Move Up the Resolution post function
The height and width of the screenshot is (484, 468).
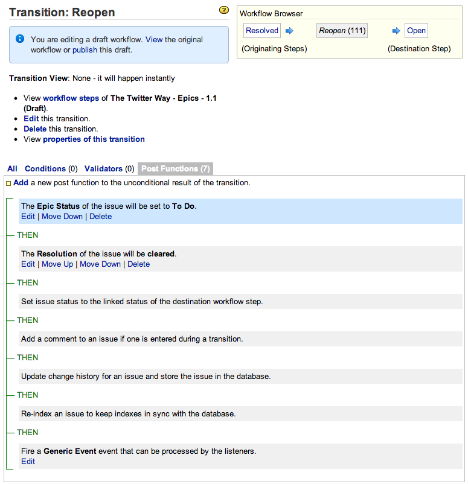pyautogui.click(x=57, y=264)
